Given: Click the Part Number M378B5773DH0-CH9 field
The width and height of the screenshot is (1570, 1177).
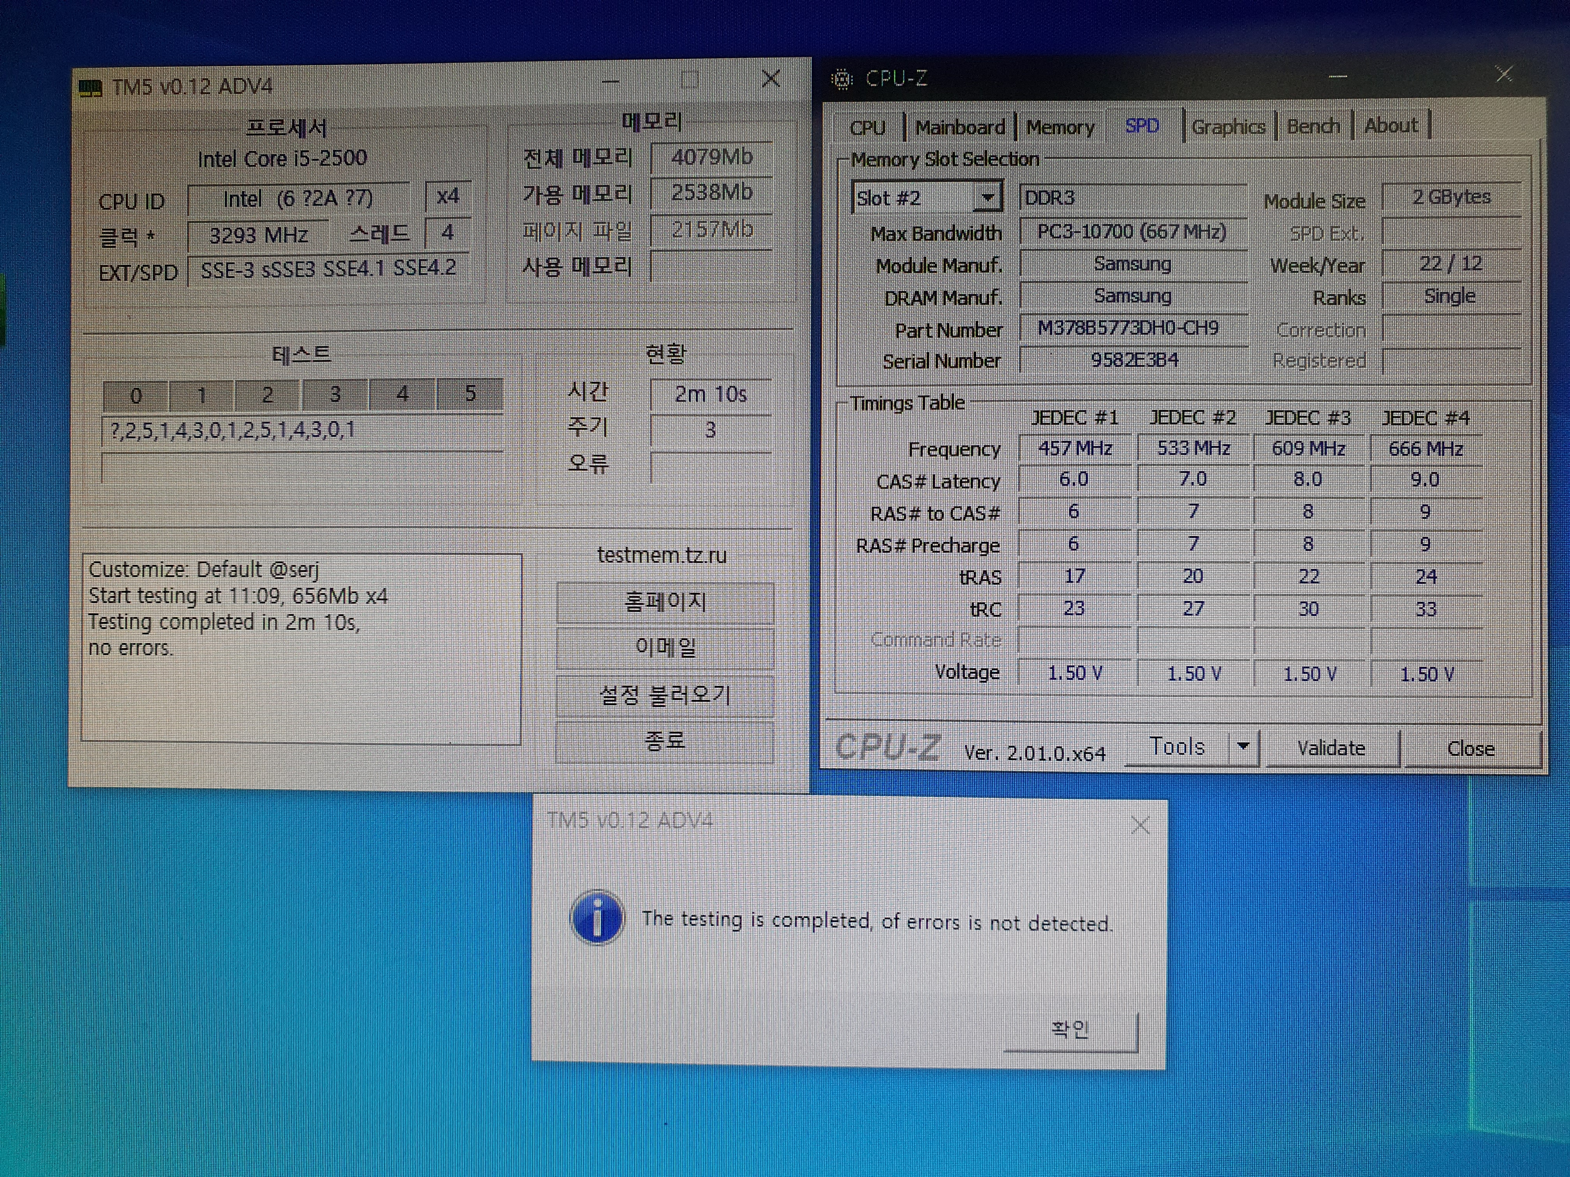Looking at the screenshot, I should 1133,328.
